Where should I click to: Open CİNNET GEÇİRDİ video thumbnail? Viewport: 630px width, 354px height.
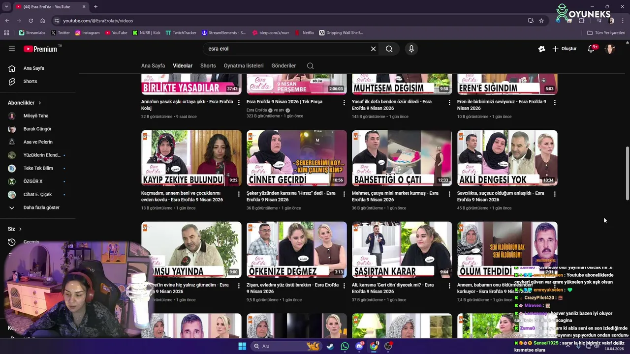pyautogui.click(x=297, y=158)
